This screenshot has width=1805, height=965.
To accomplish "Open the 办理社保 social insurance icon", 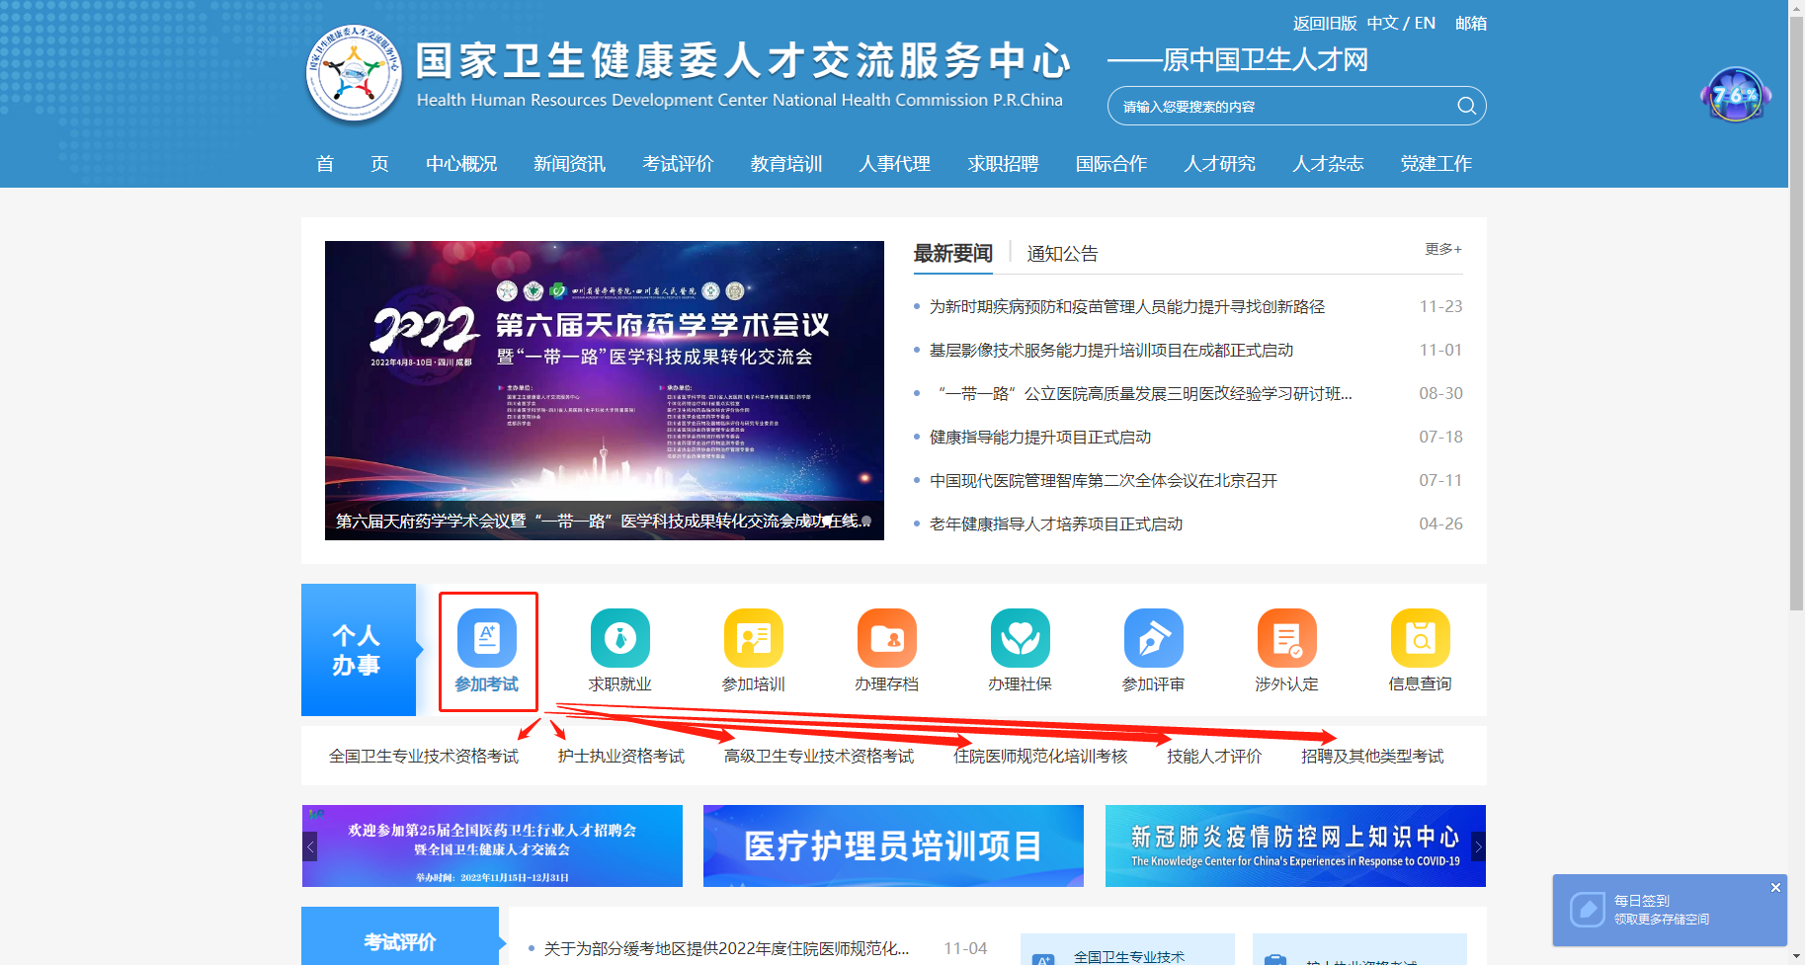I will coord(1021,638).
